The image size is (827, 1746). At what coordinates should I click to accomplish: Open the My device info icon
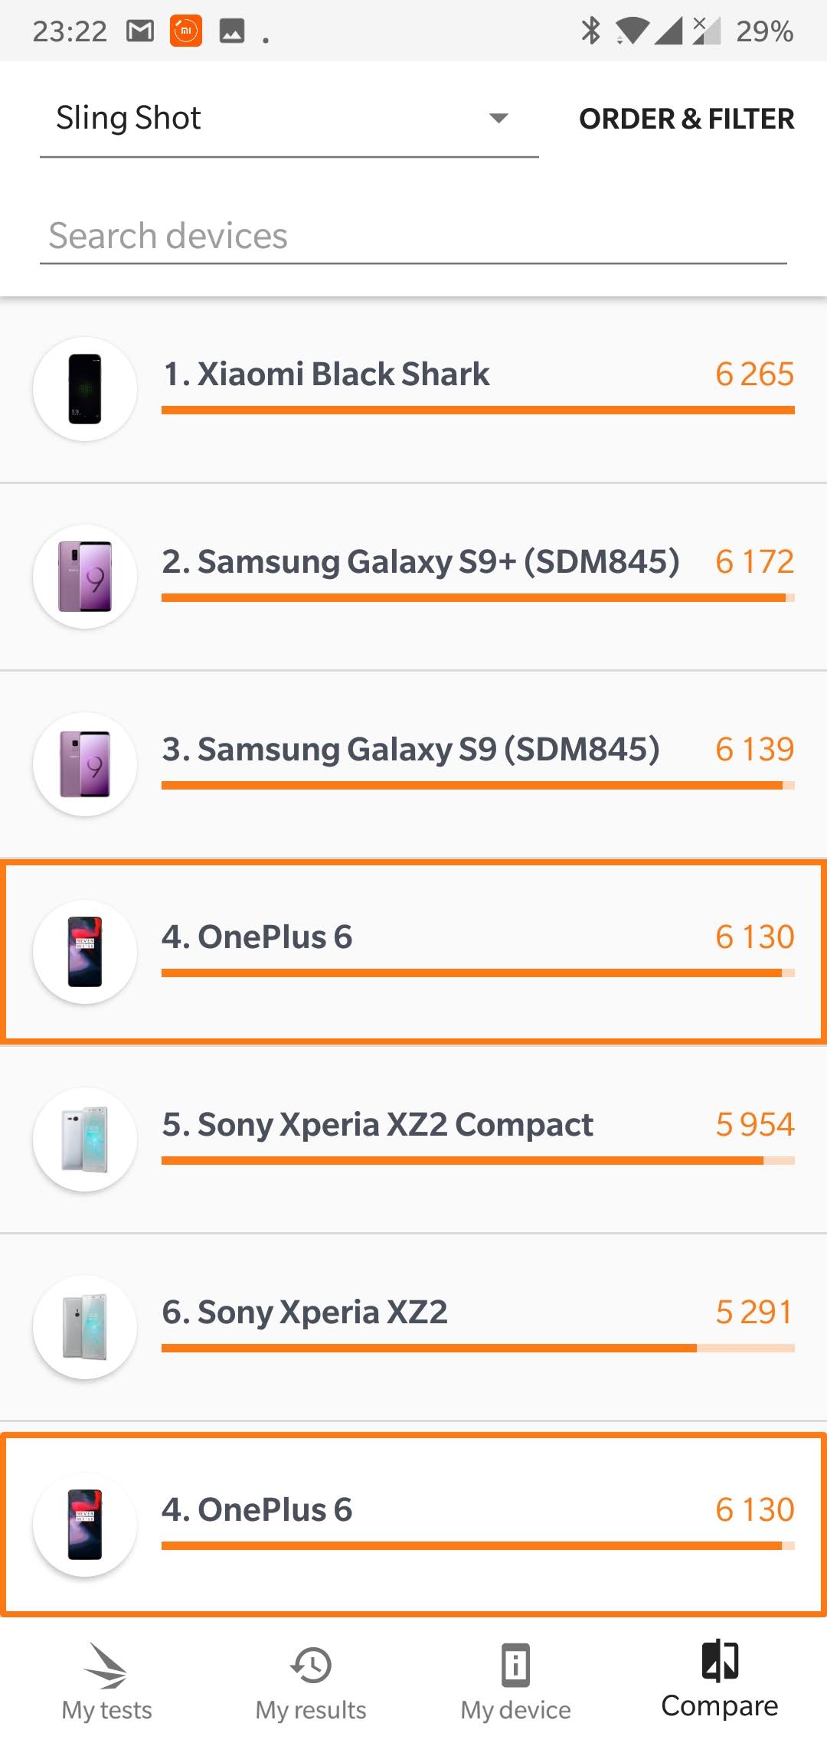515,1666
